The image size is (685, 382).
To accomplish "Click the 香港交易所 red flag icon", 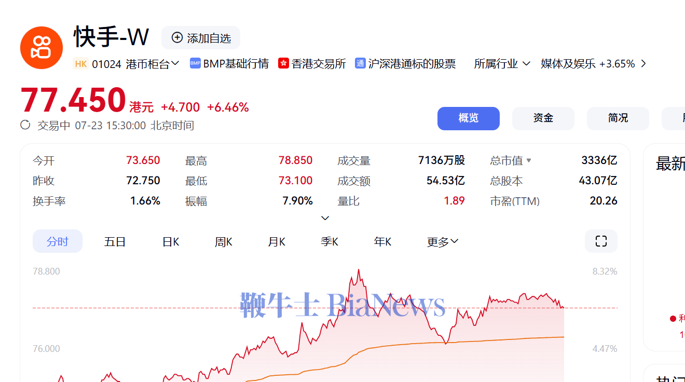I will pos(283,63).
